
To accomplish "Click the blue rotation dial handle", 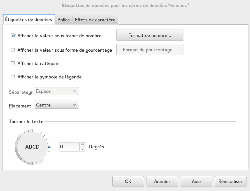I will (49, 147).
